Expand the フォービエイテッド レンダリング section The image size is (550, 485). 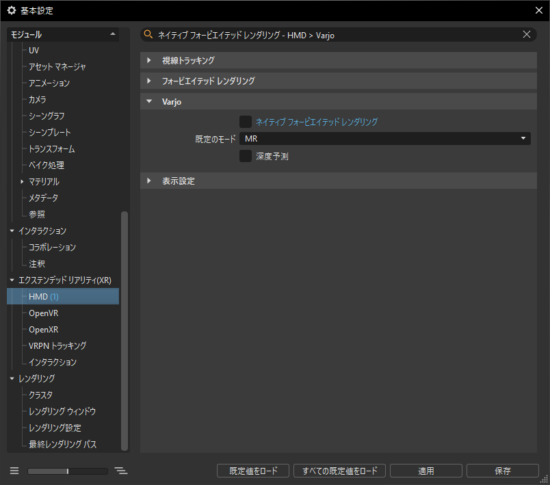coord(149,81)
